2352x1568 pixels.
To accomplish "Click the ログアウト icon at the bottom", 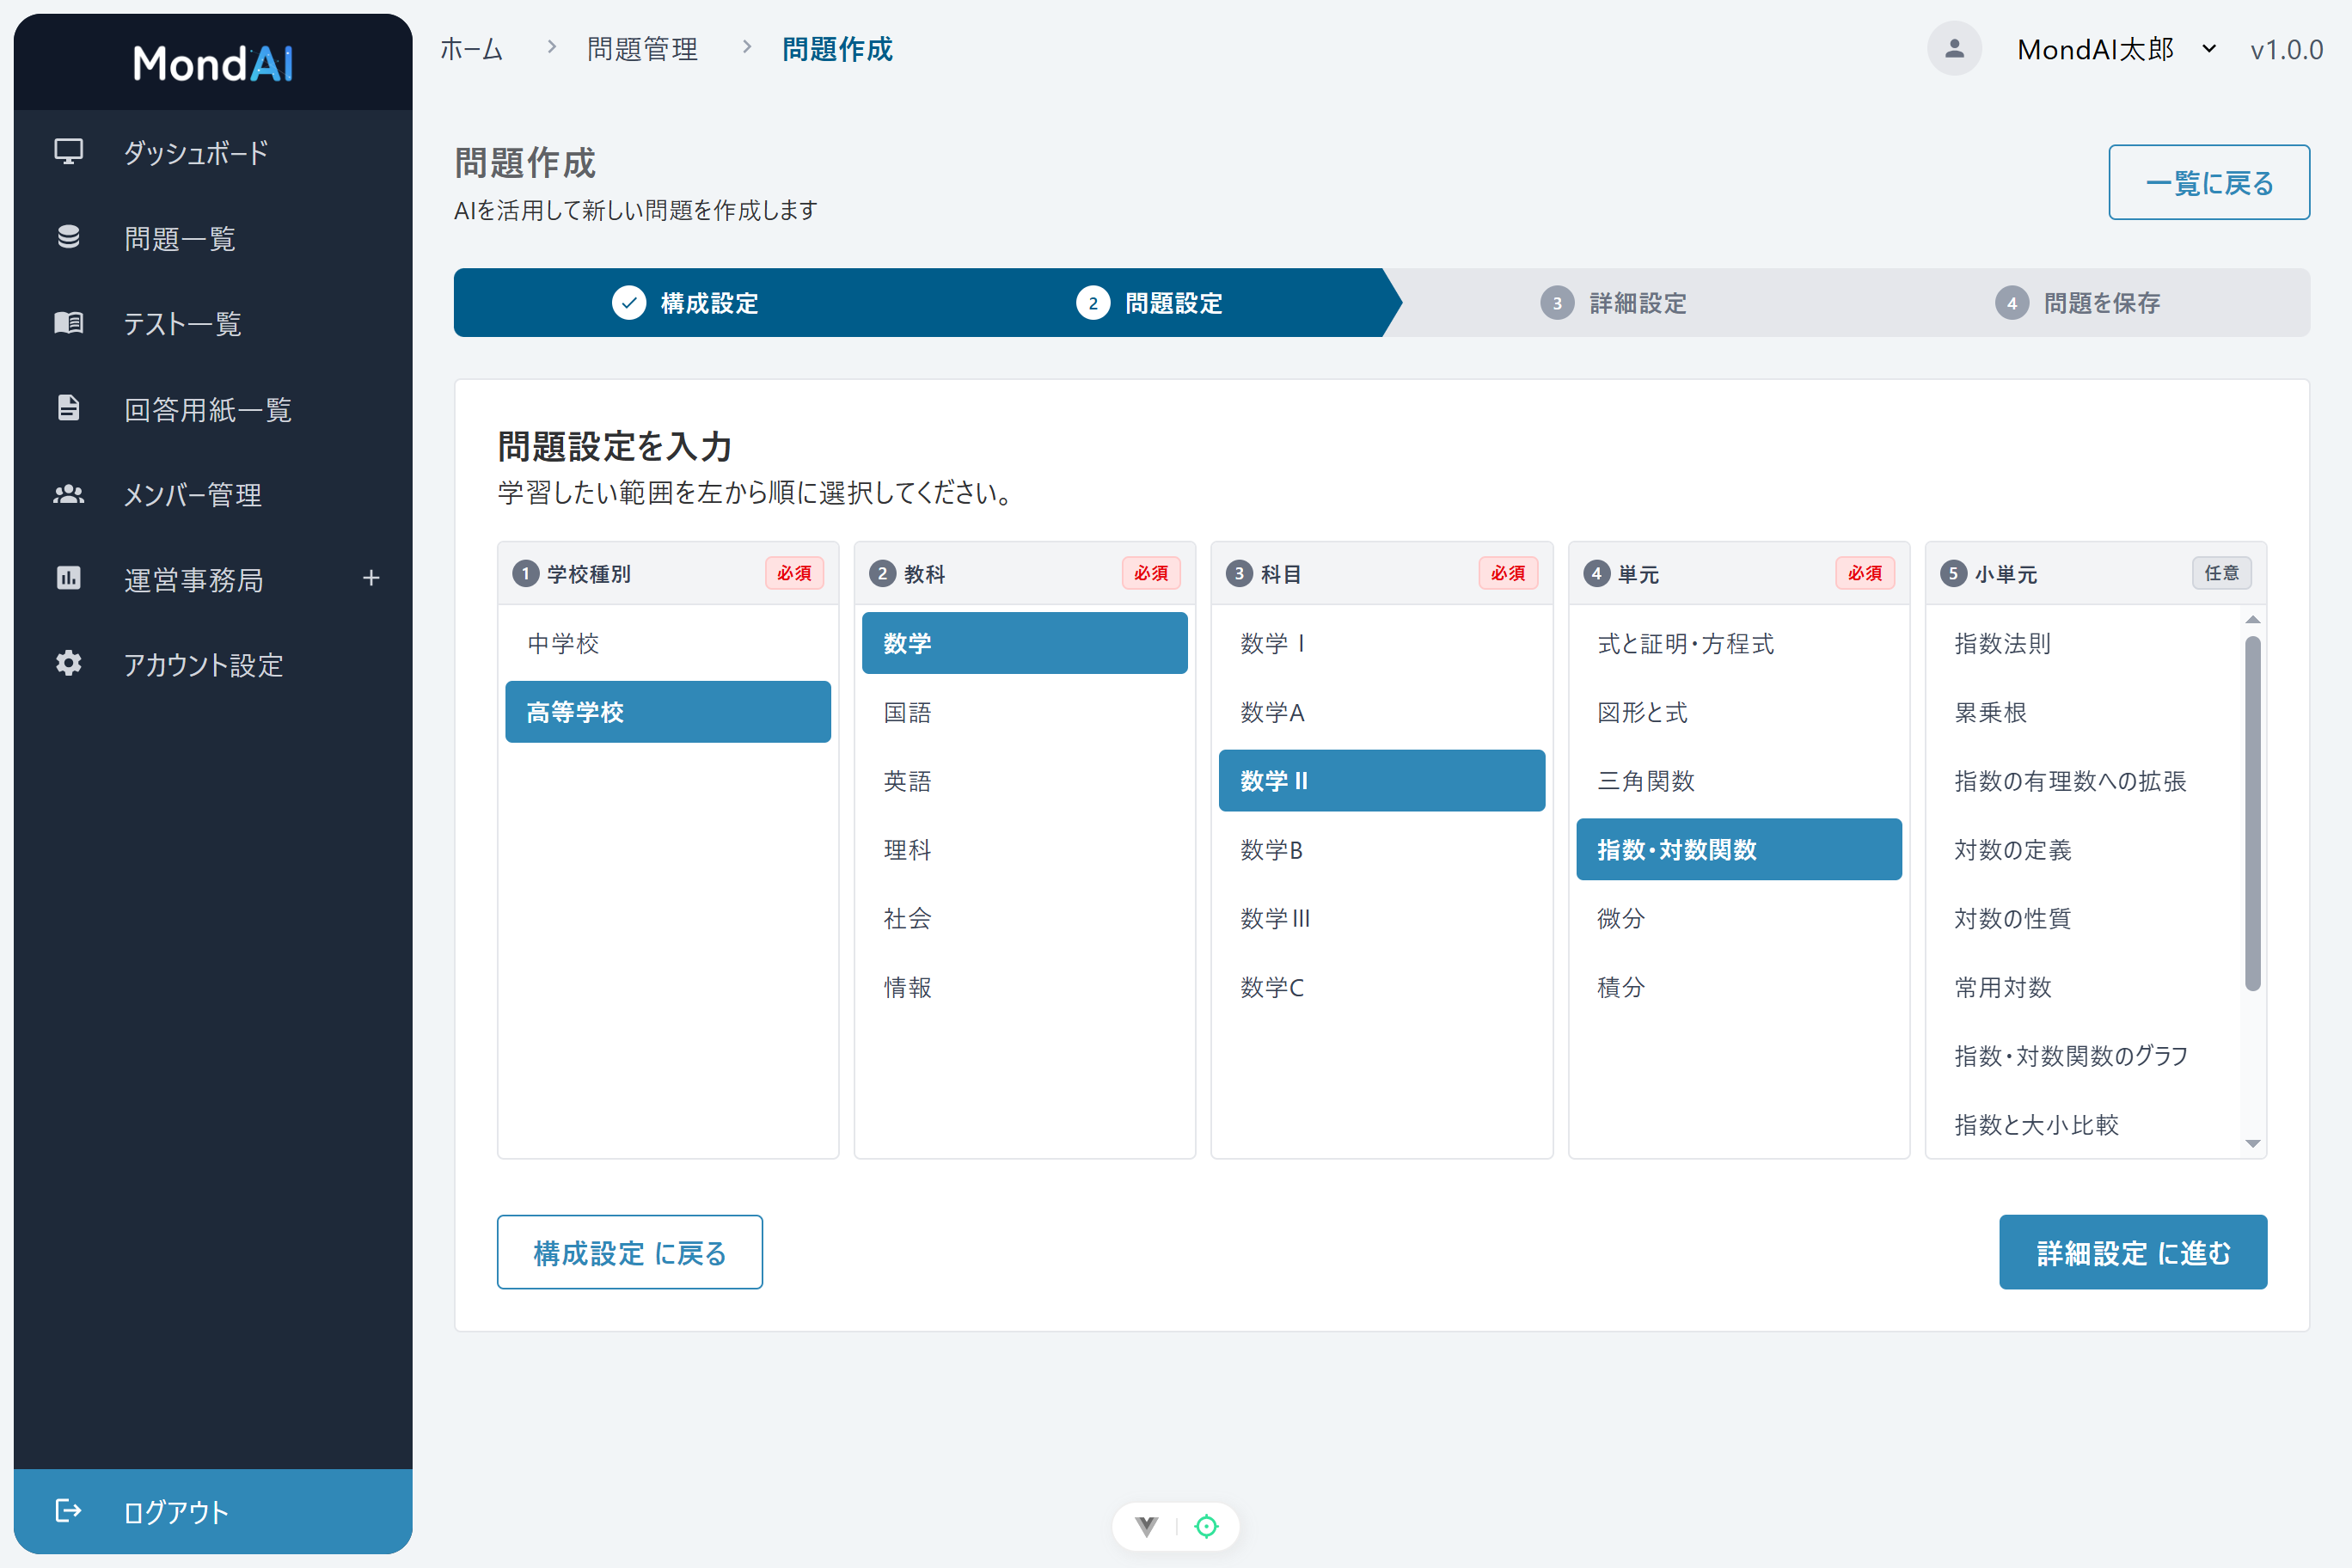I will tap(67, 1511).
